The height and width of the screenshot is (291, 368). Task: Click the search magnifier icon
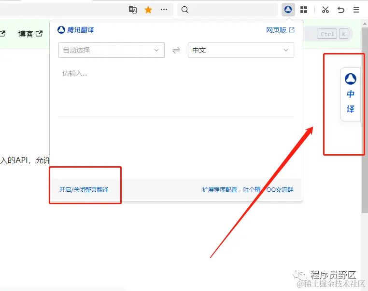click(x=185, y=10)
